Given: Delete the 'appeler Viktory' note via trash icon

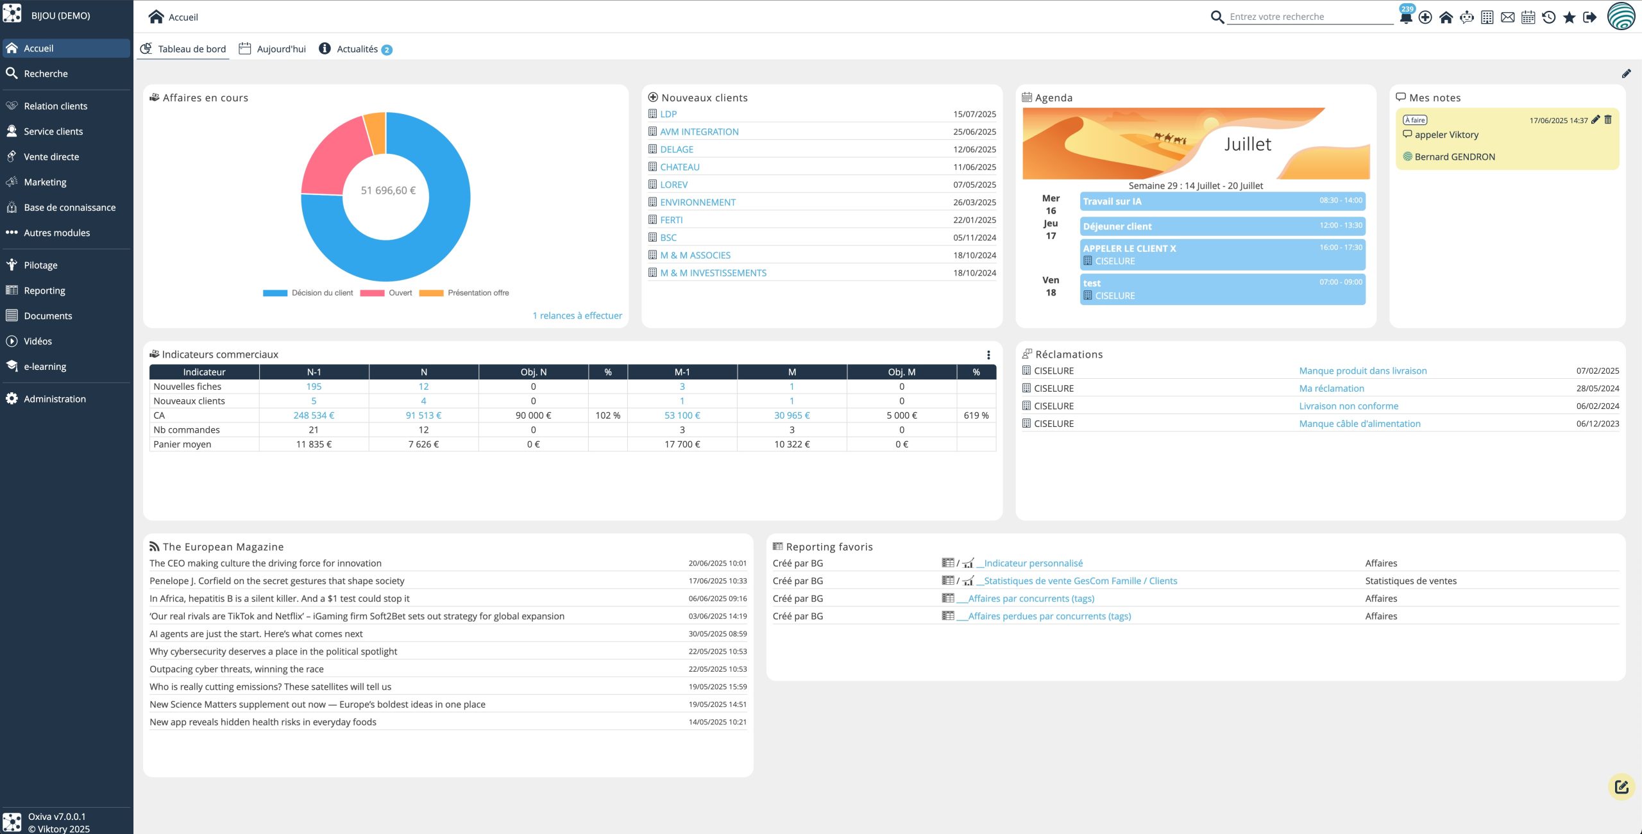Looking at the screenshot, I should click(x=1608, y=119).
